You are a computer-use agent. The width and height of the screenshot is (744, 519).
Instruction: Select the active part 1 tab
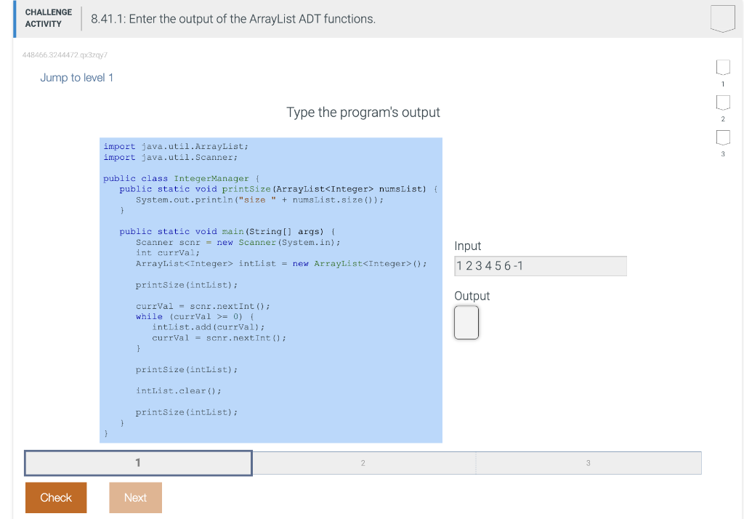138,462
